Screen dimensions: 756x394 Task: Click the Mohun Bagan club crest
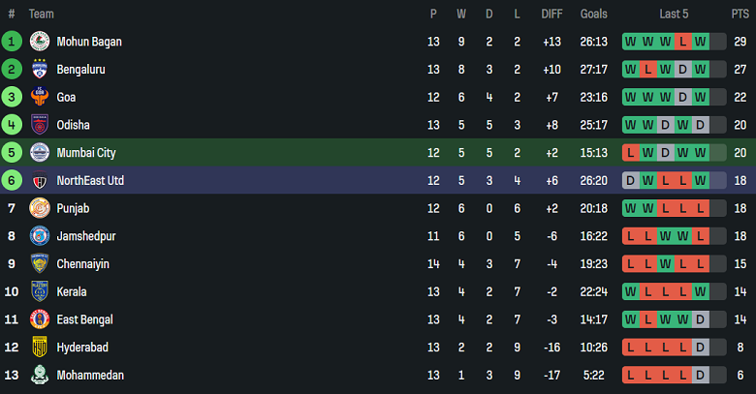[x=40, y=42]
